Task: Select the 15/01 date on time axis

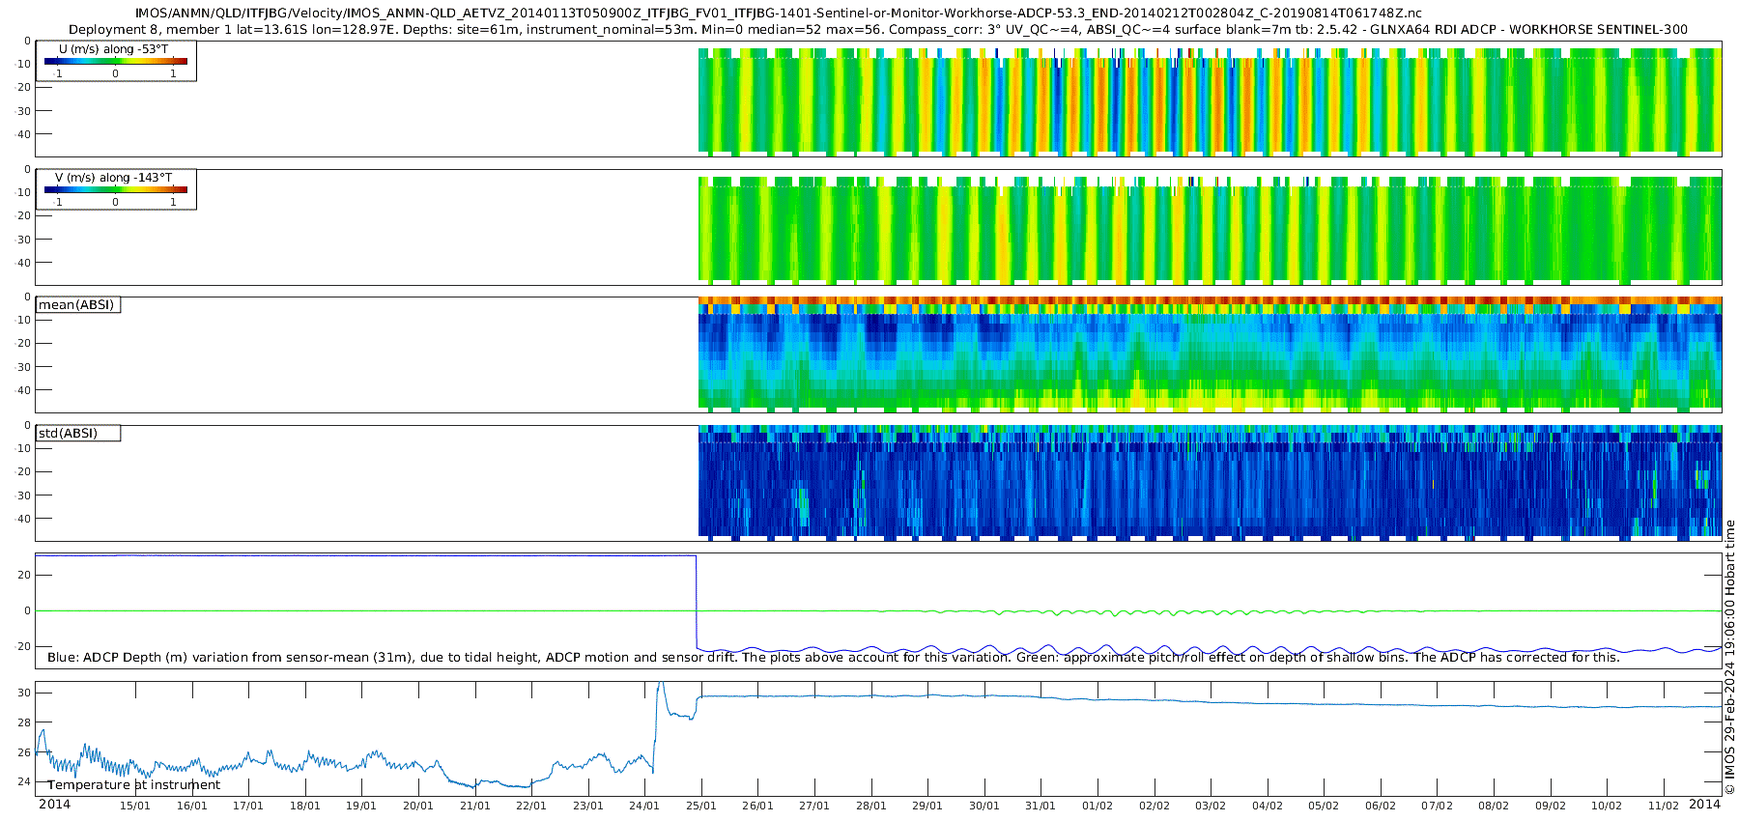Action: tap(135, 806)
